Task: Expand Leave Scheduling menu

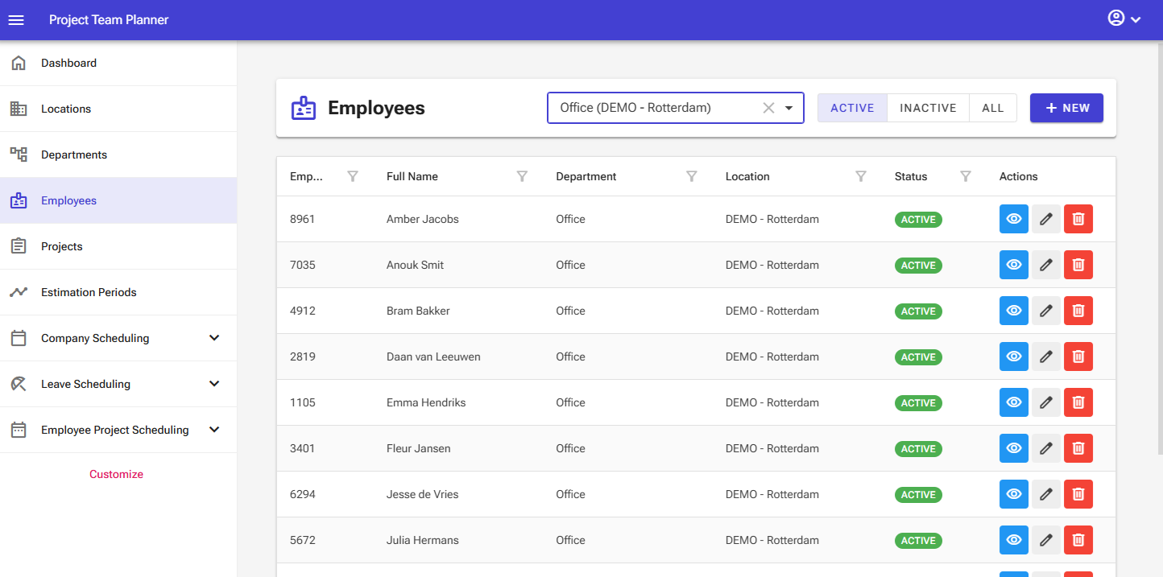Action: click(214, 384)
